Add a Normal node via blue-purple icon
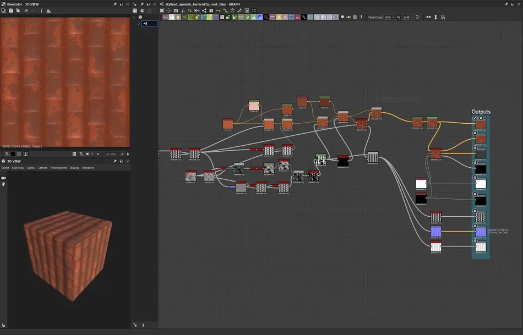The width and height of the screenshot is (523, 335). click(x=260, y=17)
